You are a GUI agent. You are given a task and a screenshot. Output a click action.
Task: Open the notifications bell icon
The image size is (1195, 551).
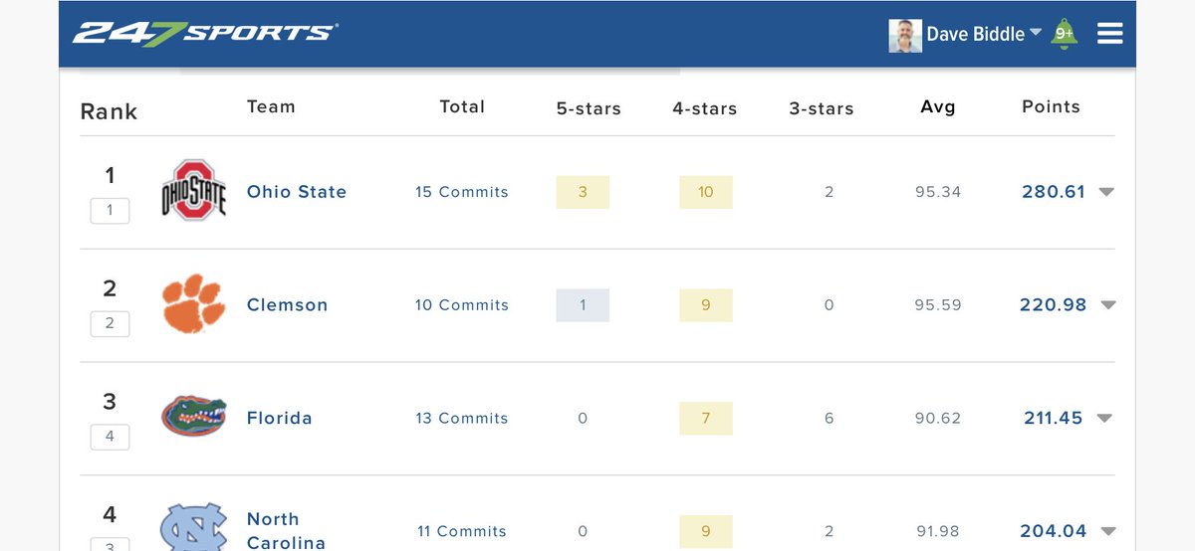pyautogui.click(x=1064, y=34)
